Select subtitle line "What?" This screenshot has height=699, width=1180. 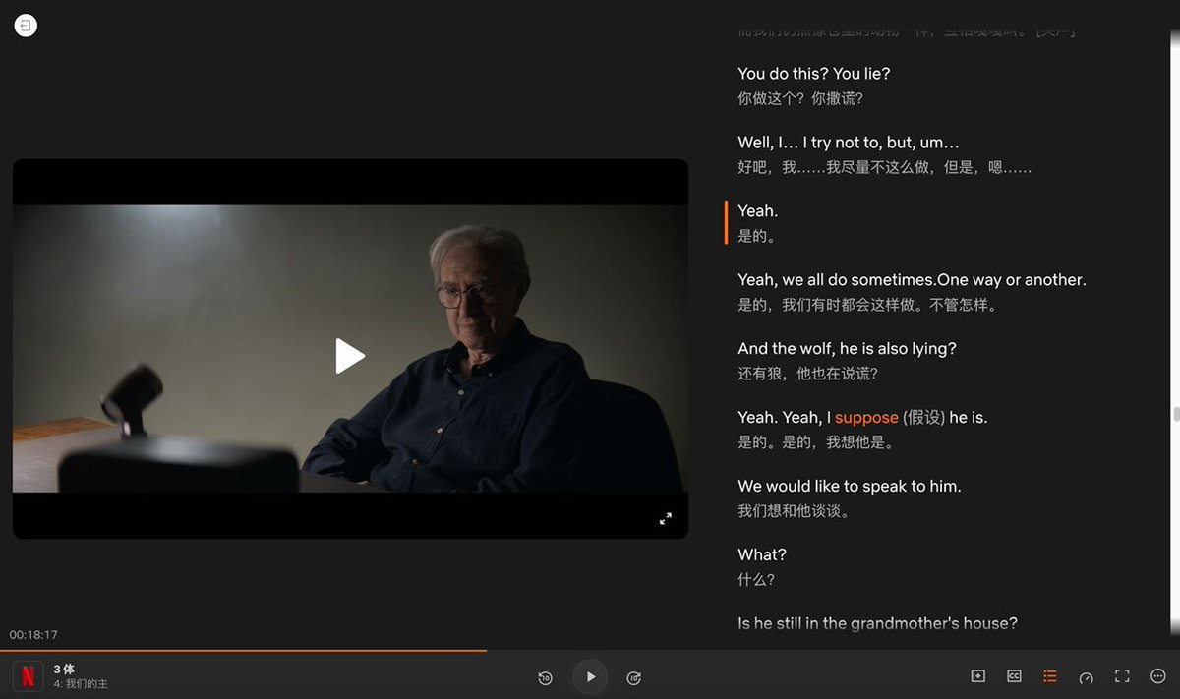(762, 554)
